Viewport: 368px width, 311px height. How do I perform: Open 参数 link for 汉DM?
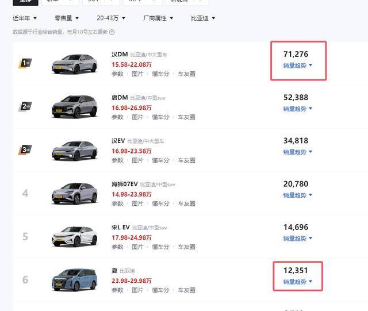117,74
